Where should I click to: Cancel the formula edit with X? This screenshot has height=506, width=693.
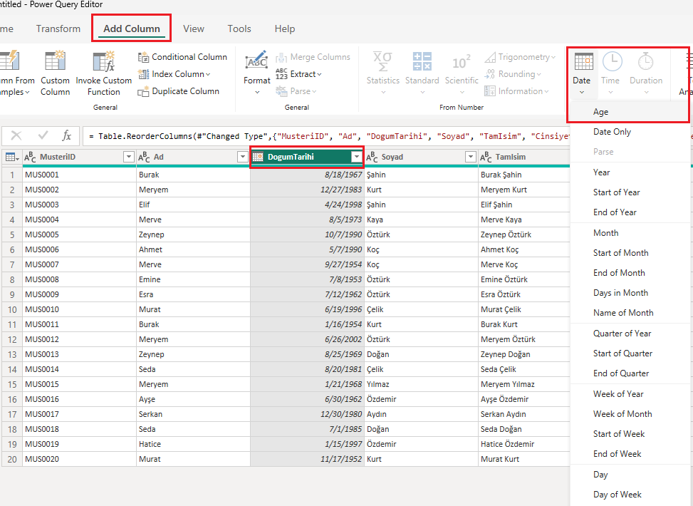[16, 135]
